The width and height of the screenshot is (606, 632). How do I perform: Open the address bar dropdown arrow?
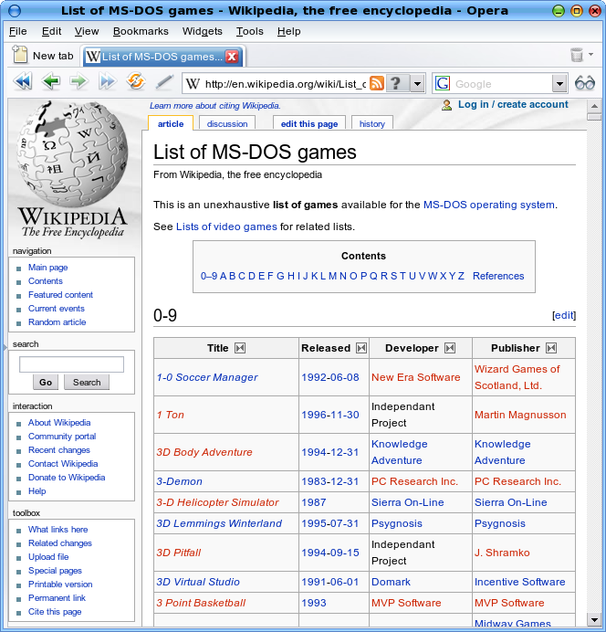tap(418, 84)
